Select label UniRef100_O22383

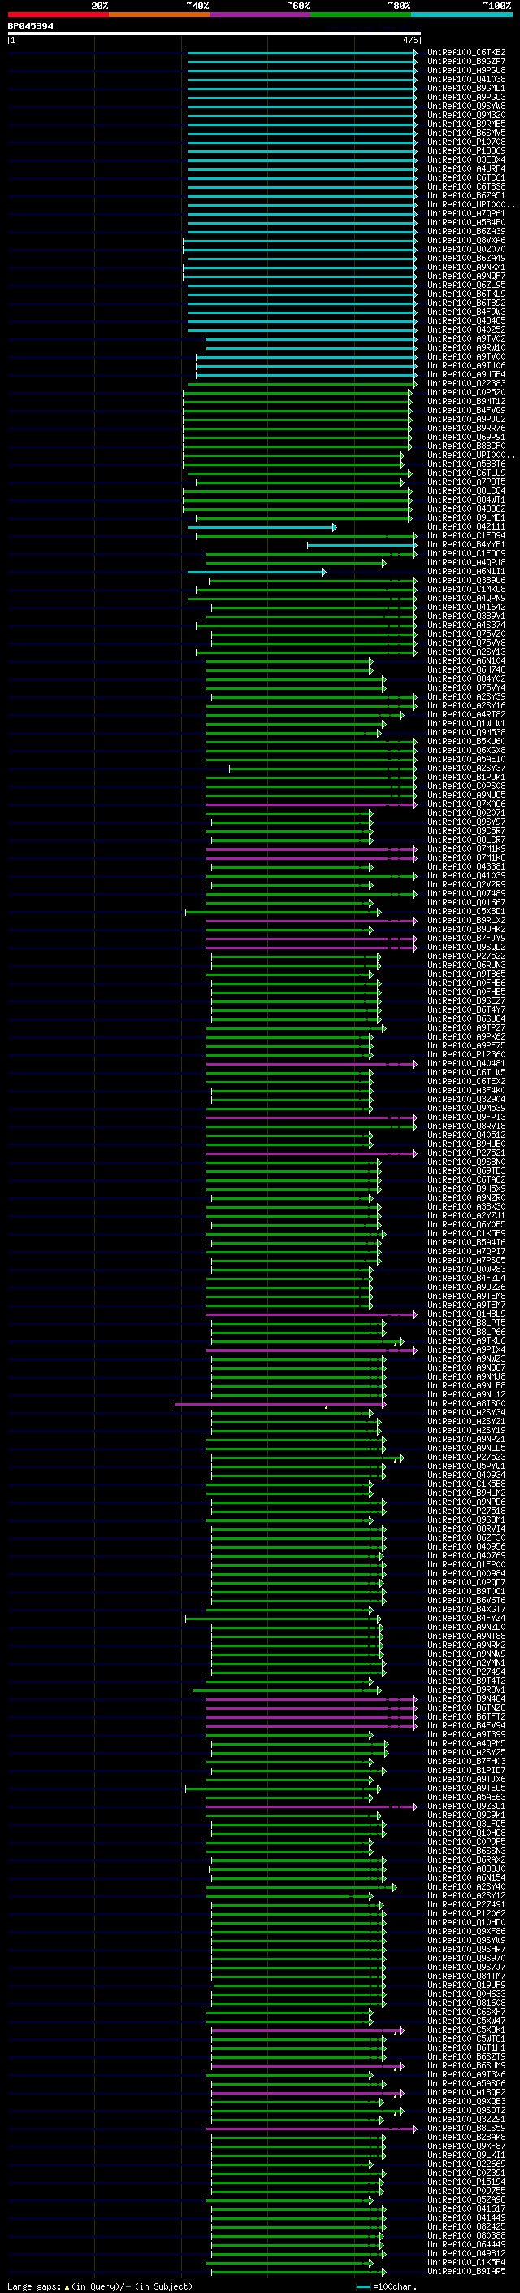466,384
